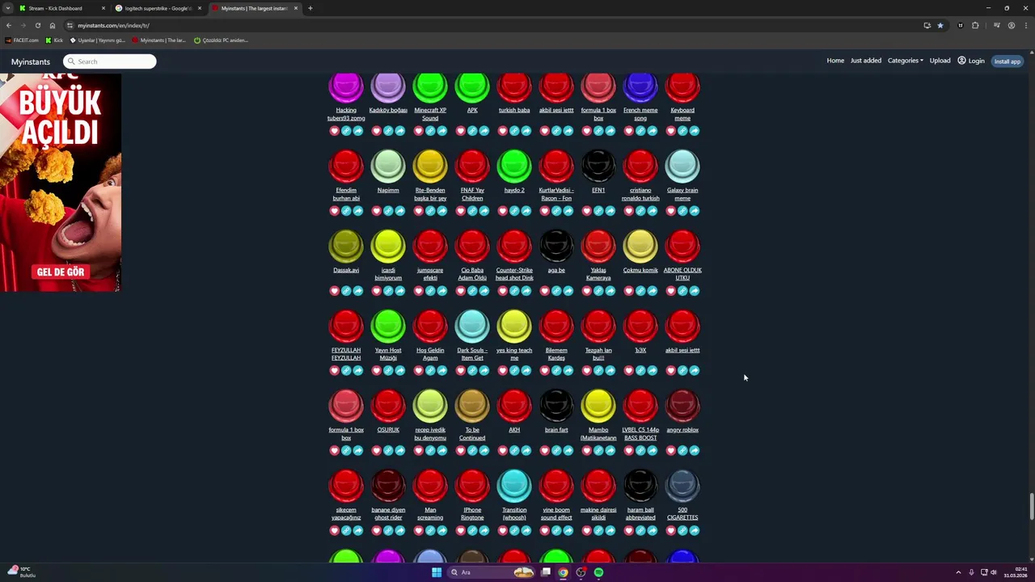The height and width of the screenshot is (582, 1035).
Task: Play the IPhone Ringtone red button
Action: tap(472, 486)
